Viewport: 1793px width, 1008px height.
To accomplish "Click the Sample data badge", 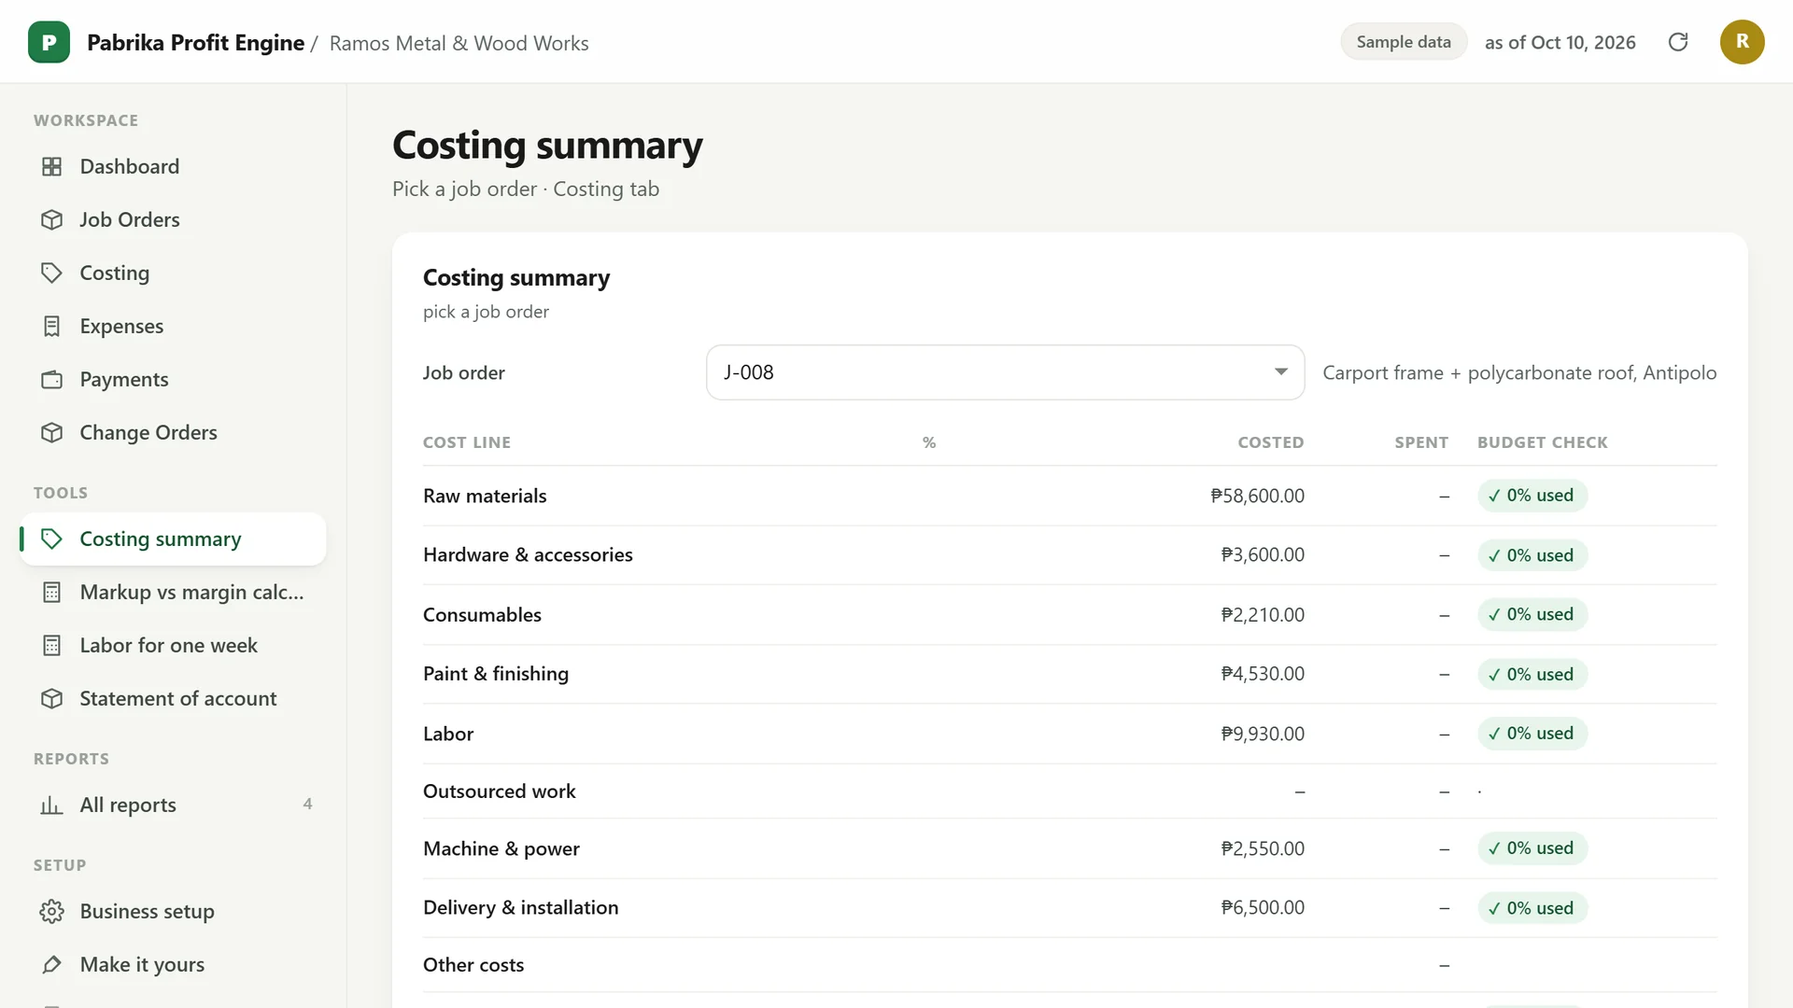I will coord(1404,42).
